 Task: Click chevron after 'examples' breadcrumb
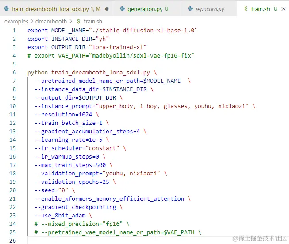coord(32,21)
